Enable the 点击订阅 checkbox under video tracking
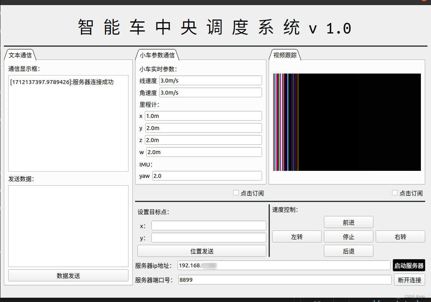The image size is (431, 302). pos(394,192)
